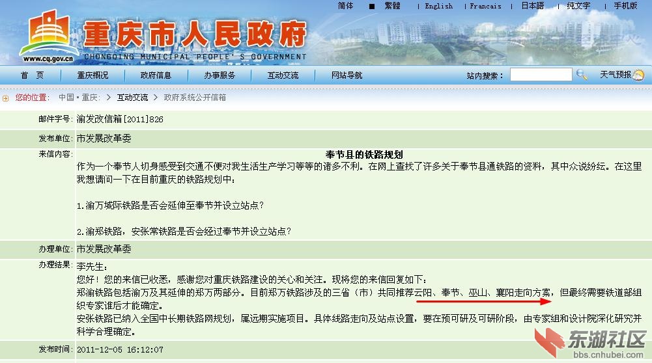The height and width of the screenshot is (363, 652).
Task: Open the 重庆概况 menu item
Action: point(92,75)
